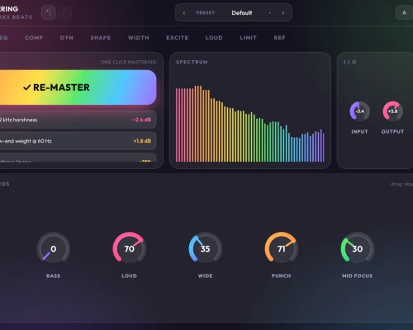Click the PUNCH knob set to 71
413x330 pixels.
pos(281,248)
